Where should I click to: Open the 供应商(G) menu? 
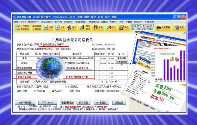tap(69, 22)
